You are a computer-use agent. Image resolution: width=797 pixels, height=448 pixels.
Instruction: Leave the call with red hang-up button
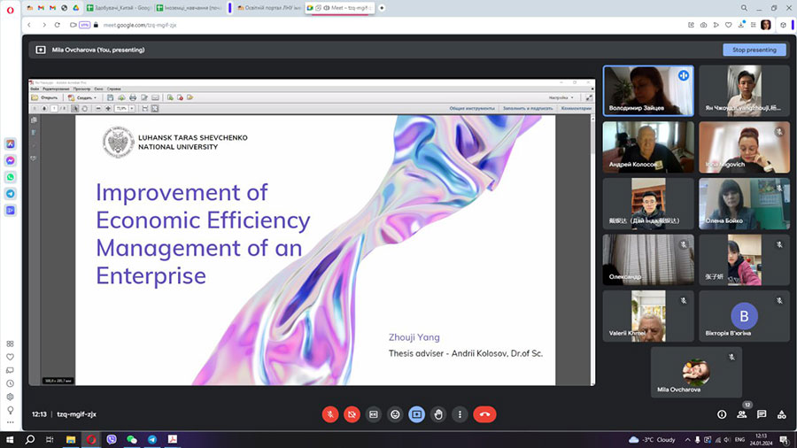[x=484, y=413]
